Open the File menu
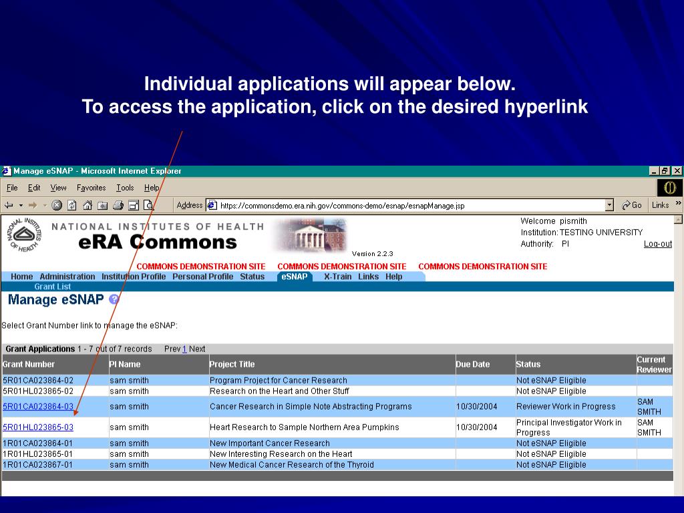The width and height of the screenshot is (684, 513). pos(12,188)
